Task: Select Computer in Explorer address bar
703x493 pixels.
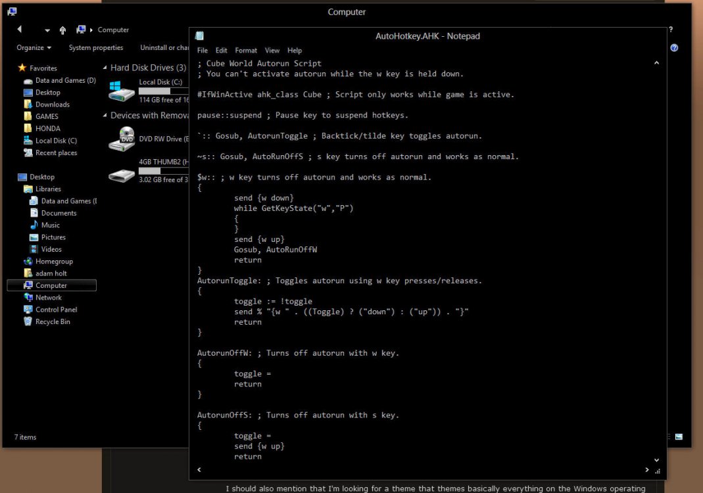Action: [x=113, y=30]
